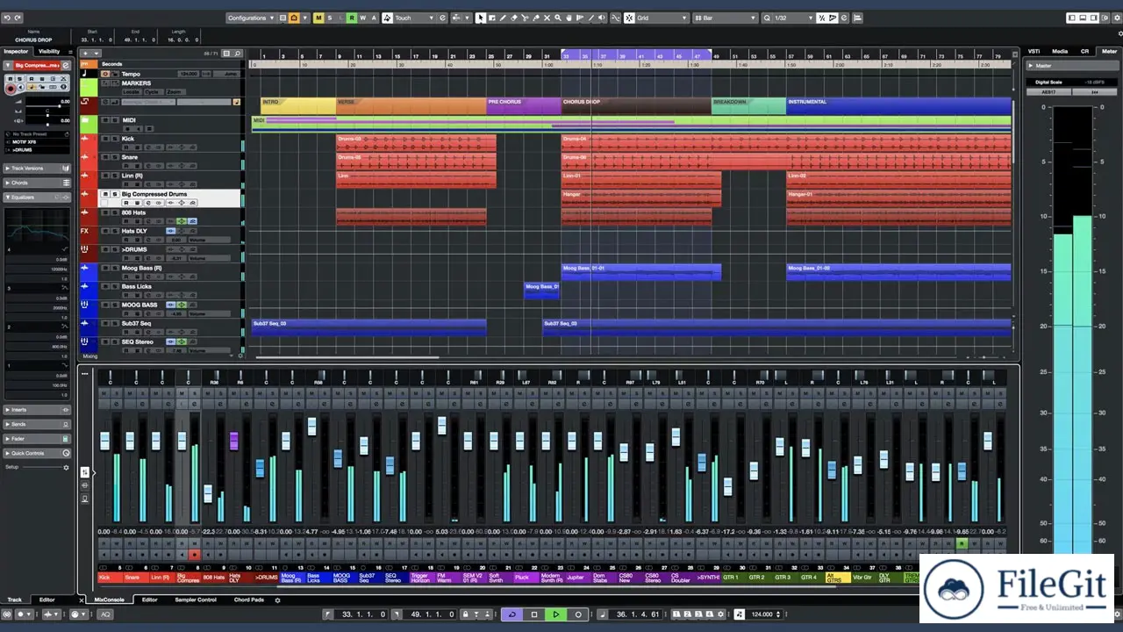This screenshot has width=1123, height=632.
Task: Click the Cycle button on MARKERS track
Action: click(154, 91)
